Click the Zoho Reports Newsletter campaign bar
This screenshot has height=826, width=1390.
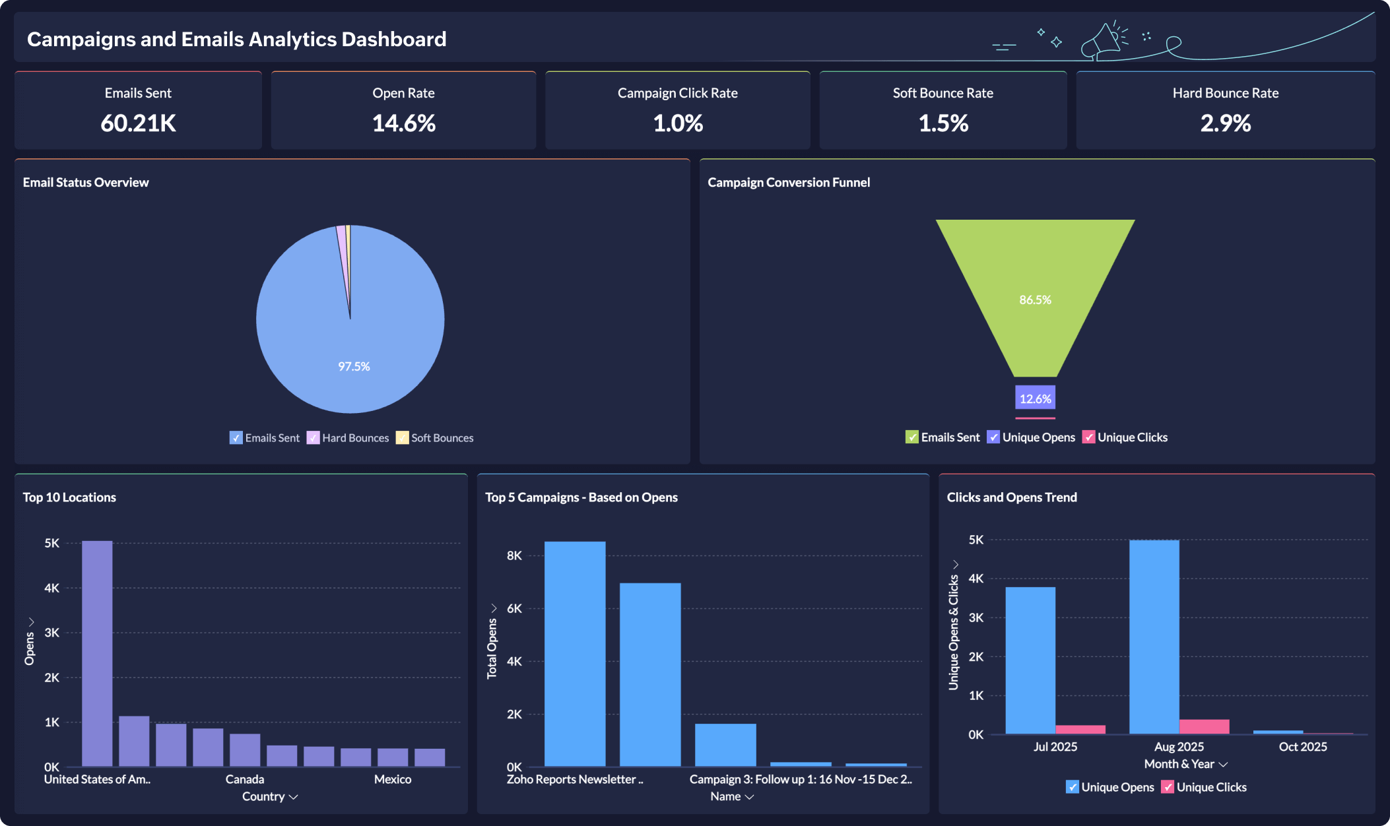click(575, 653)
